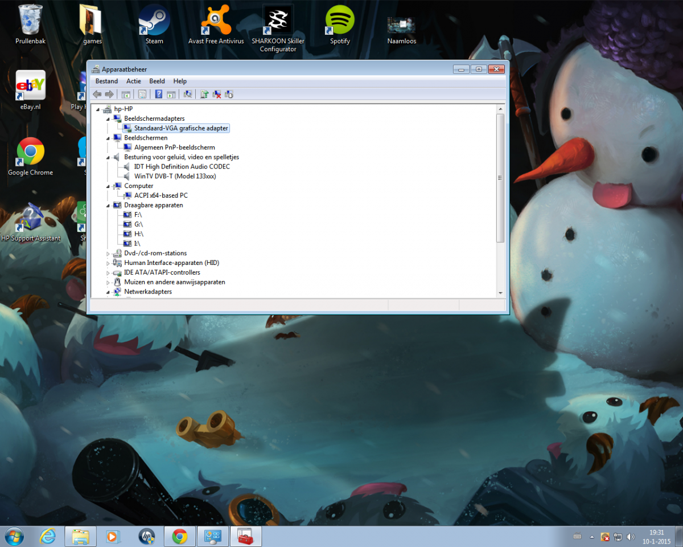Click the blue question mark Help icon

click(159, 94)
